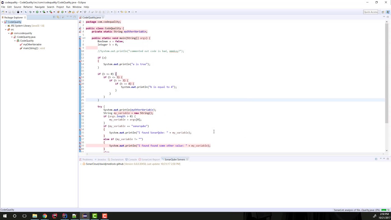Click the SonarLint analysis progress bar

click(x=384, y=210)
